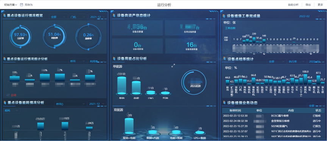
Task: Click the 87.5 bar in 点检率 chart
Action: click(318, 80)
